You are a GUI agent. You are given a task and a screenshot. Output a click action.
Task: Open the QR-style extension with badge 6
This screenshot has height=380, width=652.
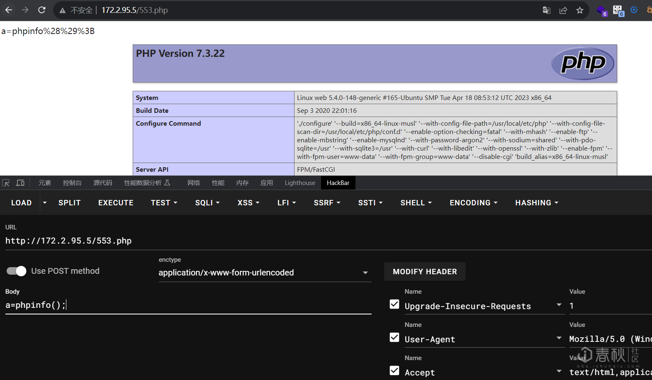618,11
